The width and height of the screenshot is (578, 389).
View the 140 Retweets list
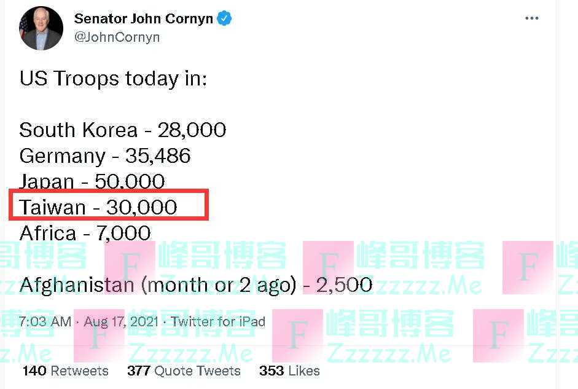(64, 371)
